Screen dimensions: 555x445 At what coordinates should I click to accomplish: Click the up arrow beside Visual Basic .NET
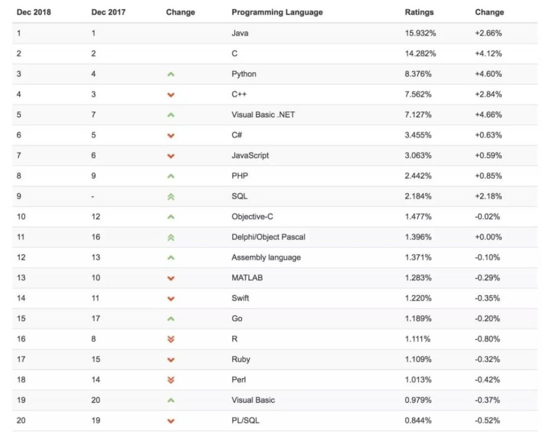171,115
